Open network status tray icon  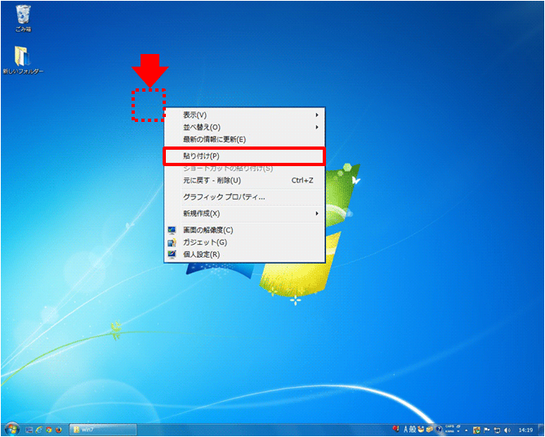[497, 430]
